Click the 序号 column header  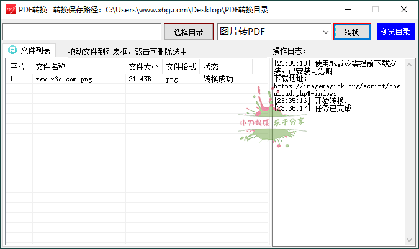tap(17, 66)
